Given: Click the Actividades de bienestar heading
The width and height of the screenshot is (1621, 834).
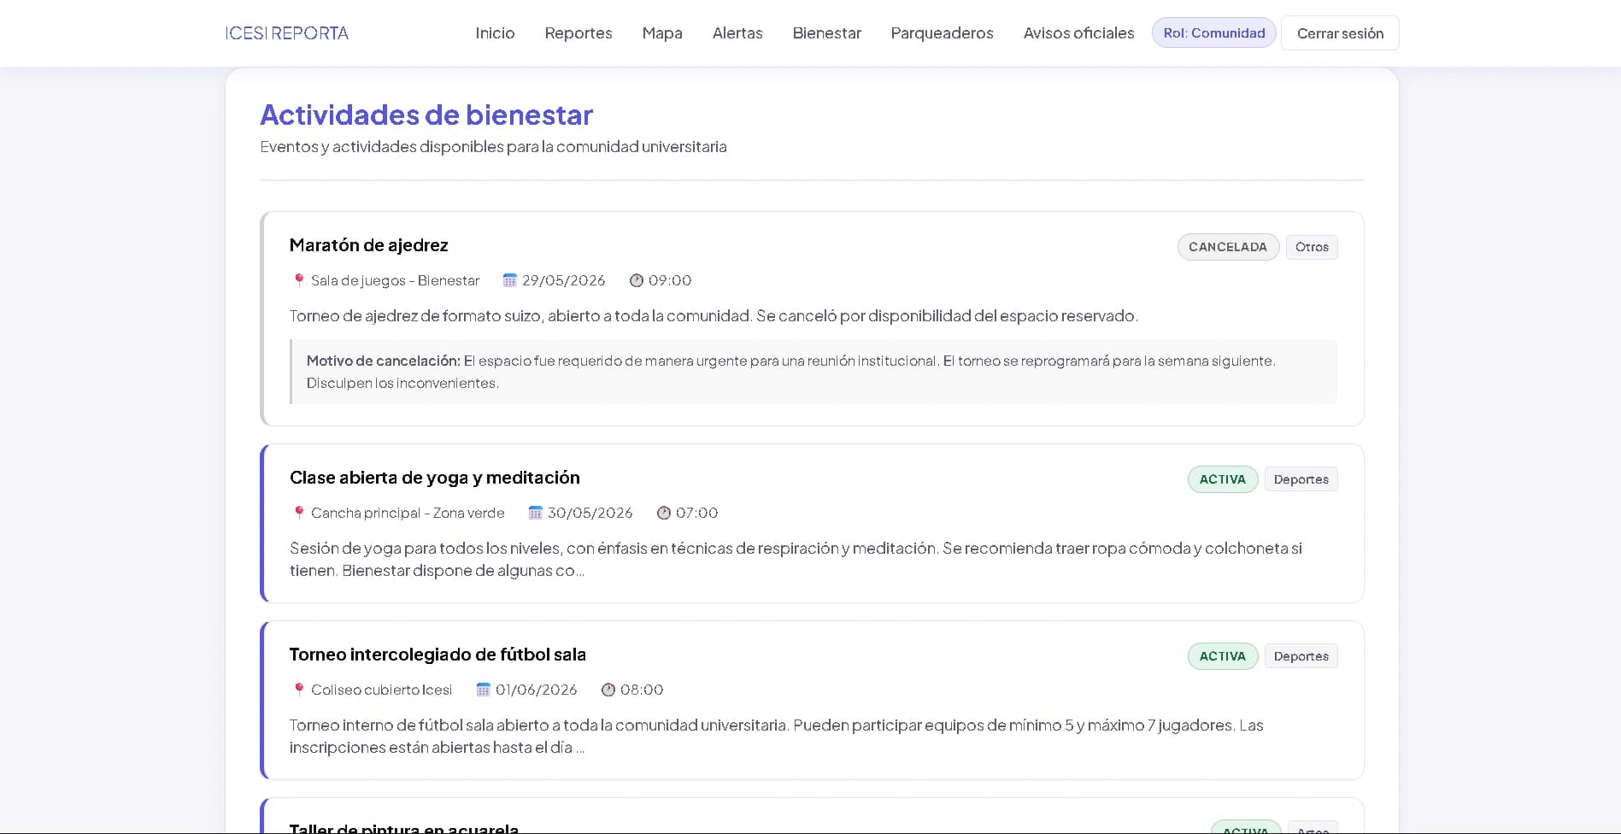Looking at the screenshot, I should click(x=426, y=115).
